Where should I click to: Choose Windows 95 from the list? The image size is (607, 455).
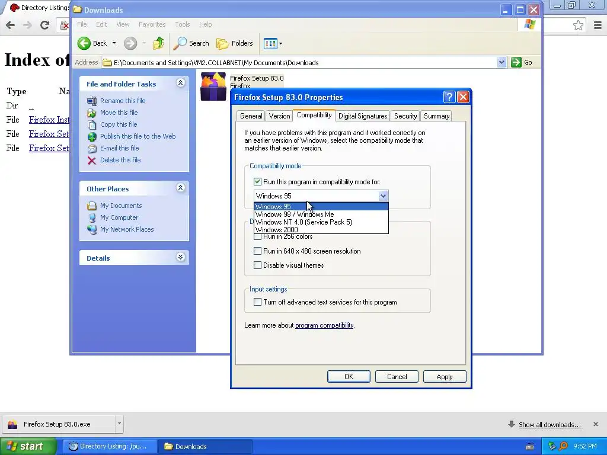pyautogui.click(x=321, y=207)
